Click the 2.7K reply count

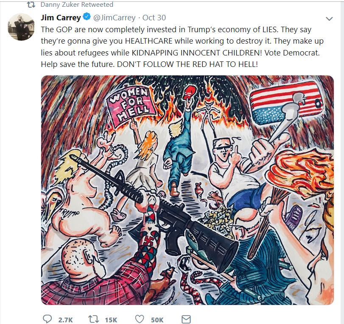[65, 320]
